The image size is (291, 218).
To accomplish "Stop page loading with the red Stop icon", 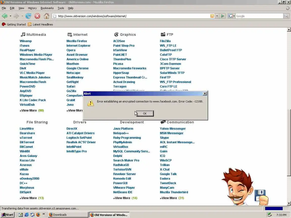I will (x=37, y=16).
